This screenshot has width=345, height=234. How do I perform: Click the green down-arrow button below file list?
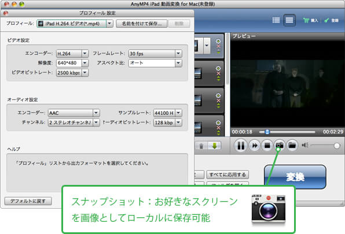tap(214, 146)
